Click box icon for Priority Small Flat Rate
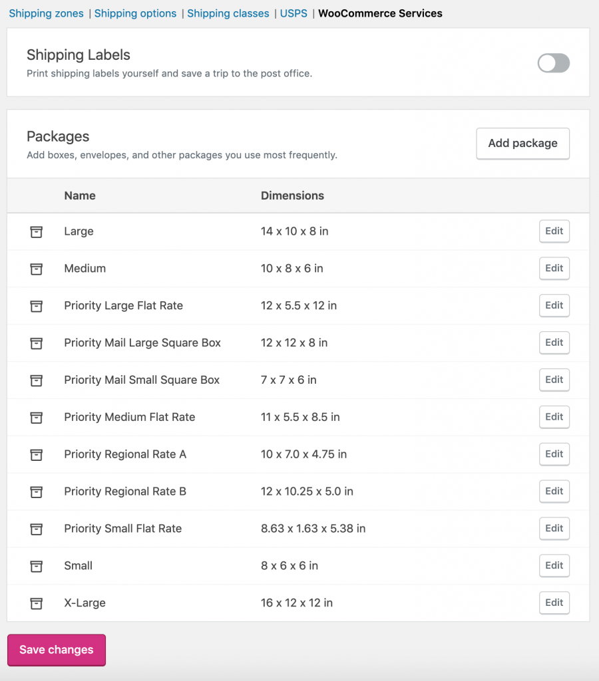Screen dimensions: 599x681 click(37, 529)
